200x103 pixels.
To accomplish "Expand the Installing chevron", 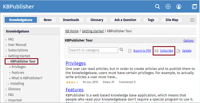I will click(x=8, y=84).
